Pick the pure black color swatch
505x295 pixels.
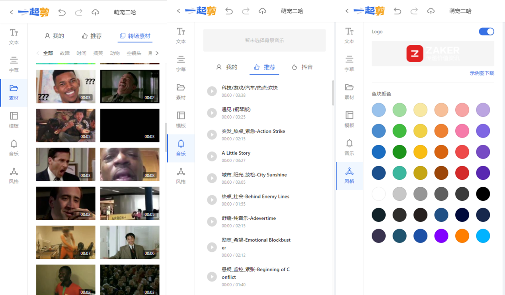[x=483, y=194]
